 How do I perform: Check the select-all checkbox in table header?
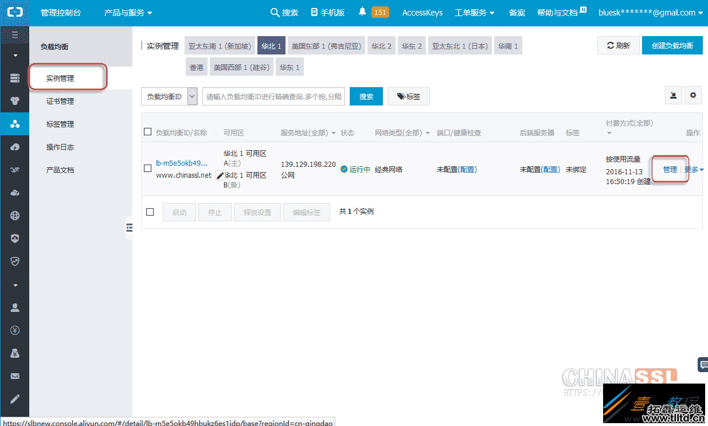pyautogui.click(x=147, y=131)
